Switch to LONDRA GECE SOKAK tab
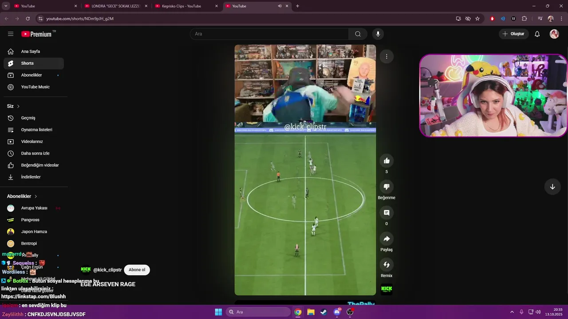This screenshot has width=568, height=319. coord(115,6)
